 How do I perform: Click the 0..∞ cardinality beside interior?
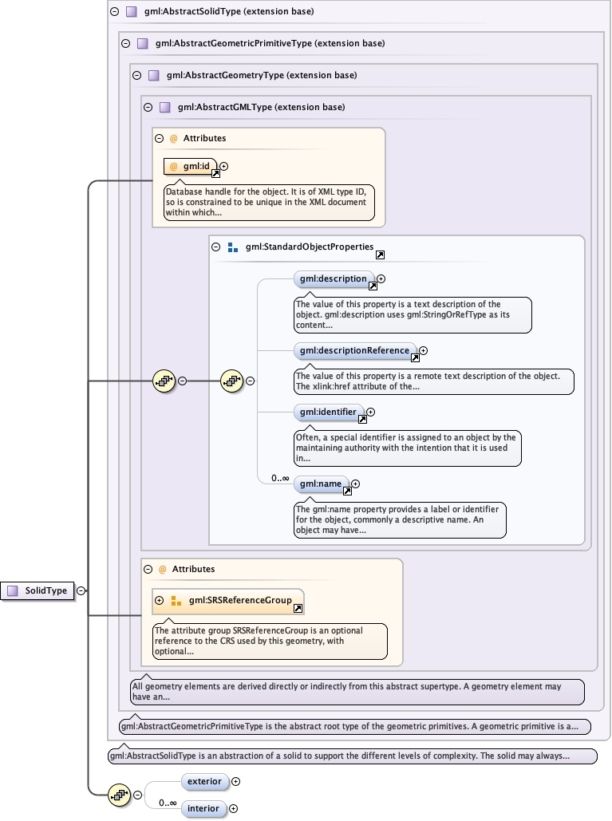coord(168,803)
